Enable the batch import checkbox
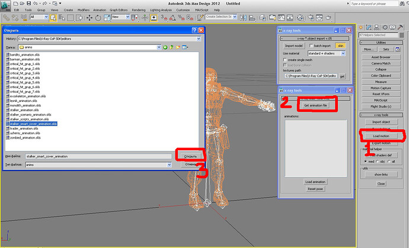The height and width of the screenshot is (248, 409). (312, 45)
